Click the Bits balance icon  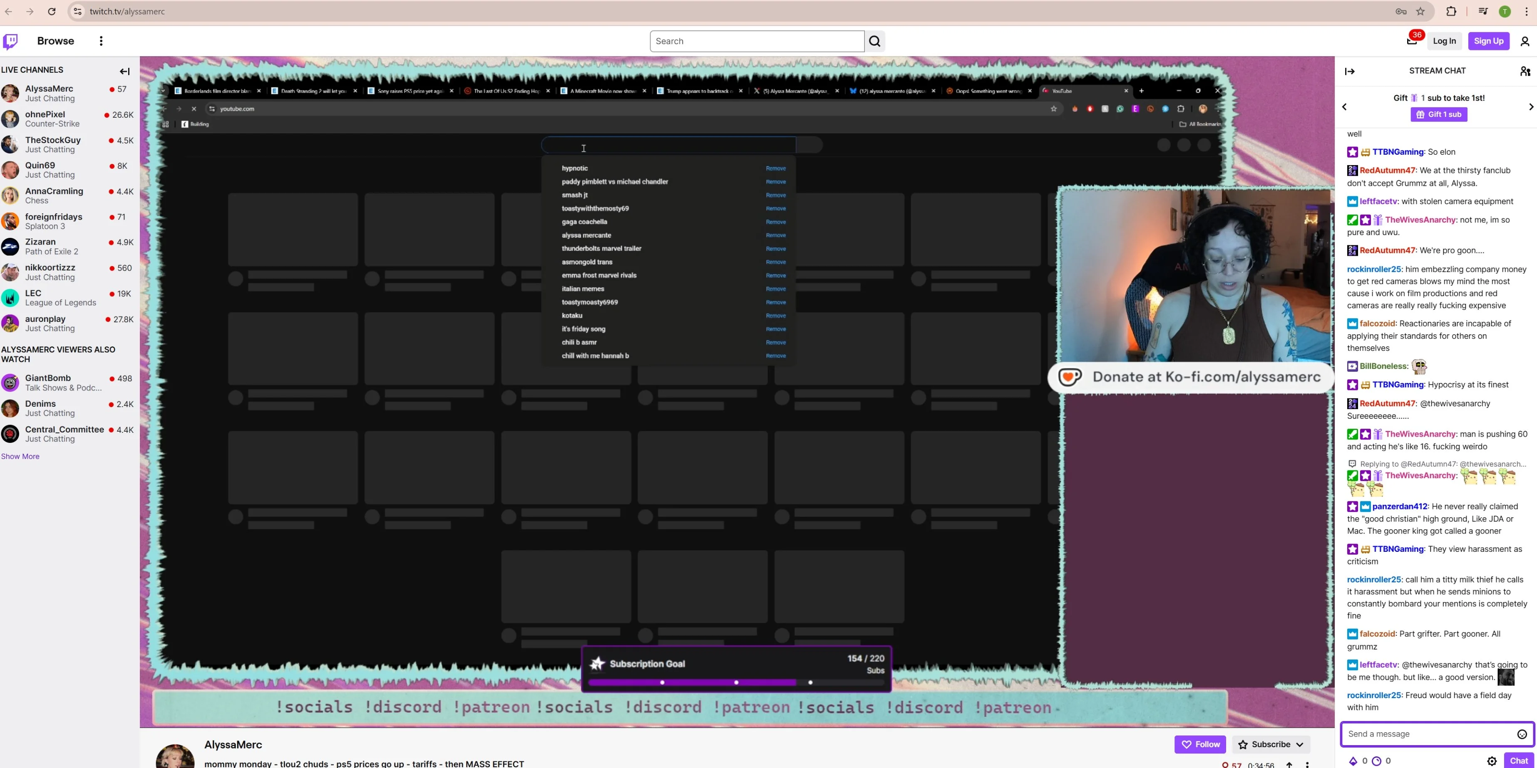point(1353,761)
